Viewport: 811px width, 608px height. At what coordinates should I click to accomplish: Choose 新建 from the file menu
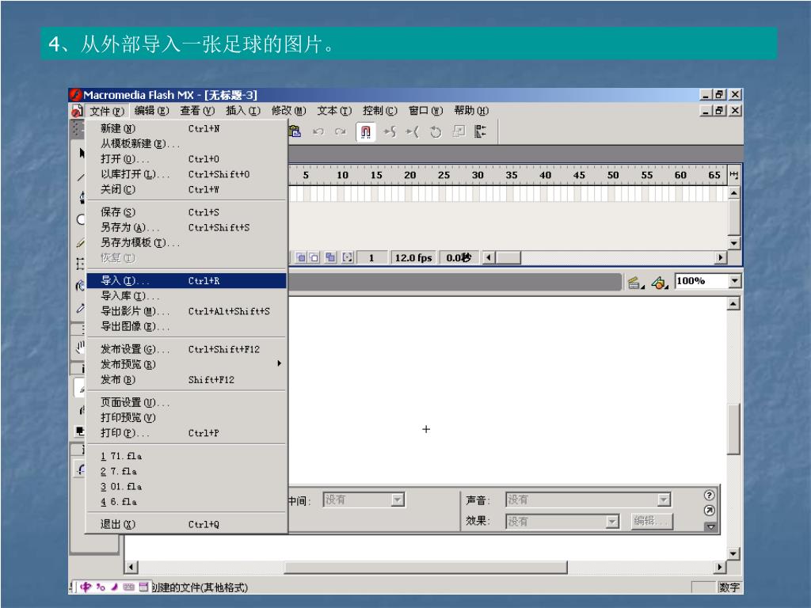[187, 128]
